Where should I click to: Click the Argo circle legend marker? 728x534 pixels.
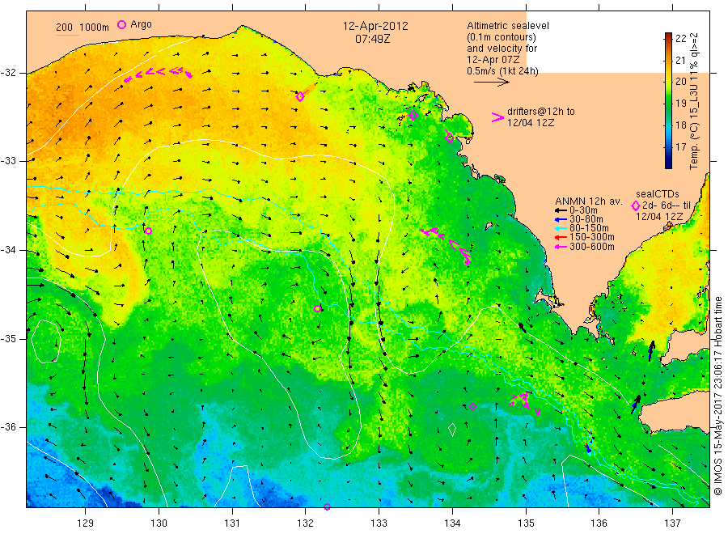tap(121, 24)
